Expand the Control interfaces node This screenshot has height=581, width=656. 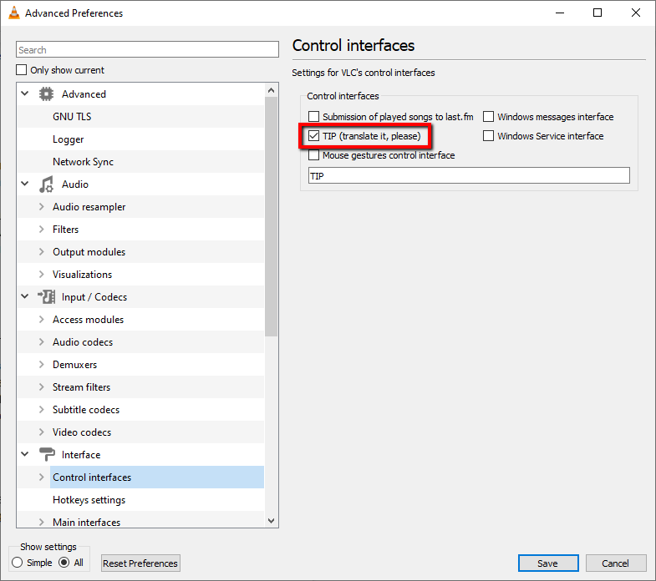41,477
